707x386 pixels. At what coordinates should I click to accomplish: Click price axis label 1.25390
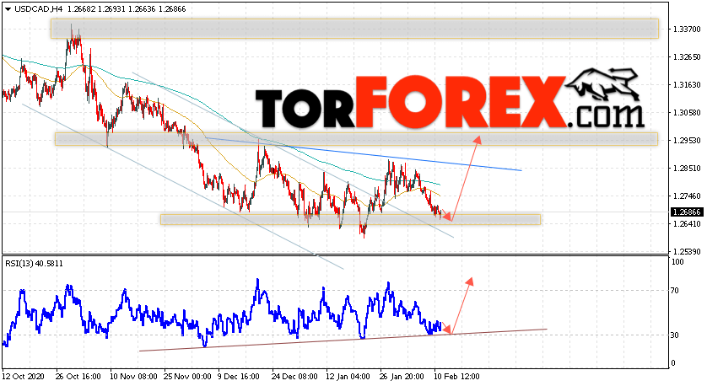pyautogui.click(x=687, y=251)
